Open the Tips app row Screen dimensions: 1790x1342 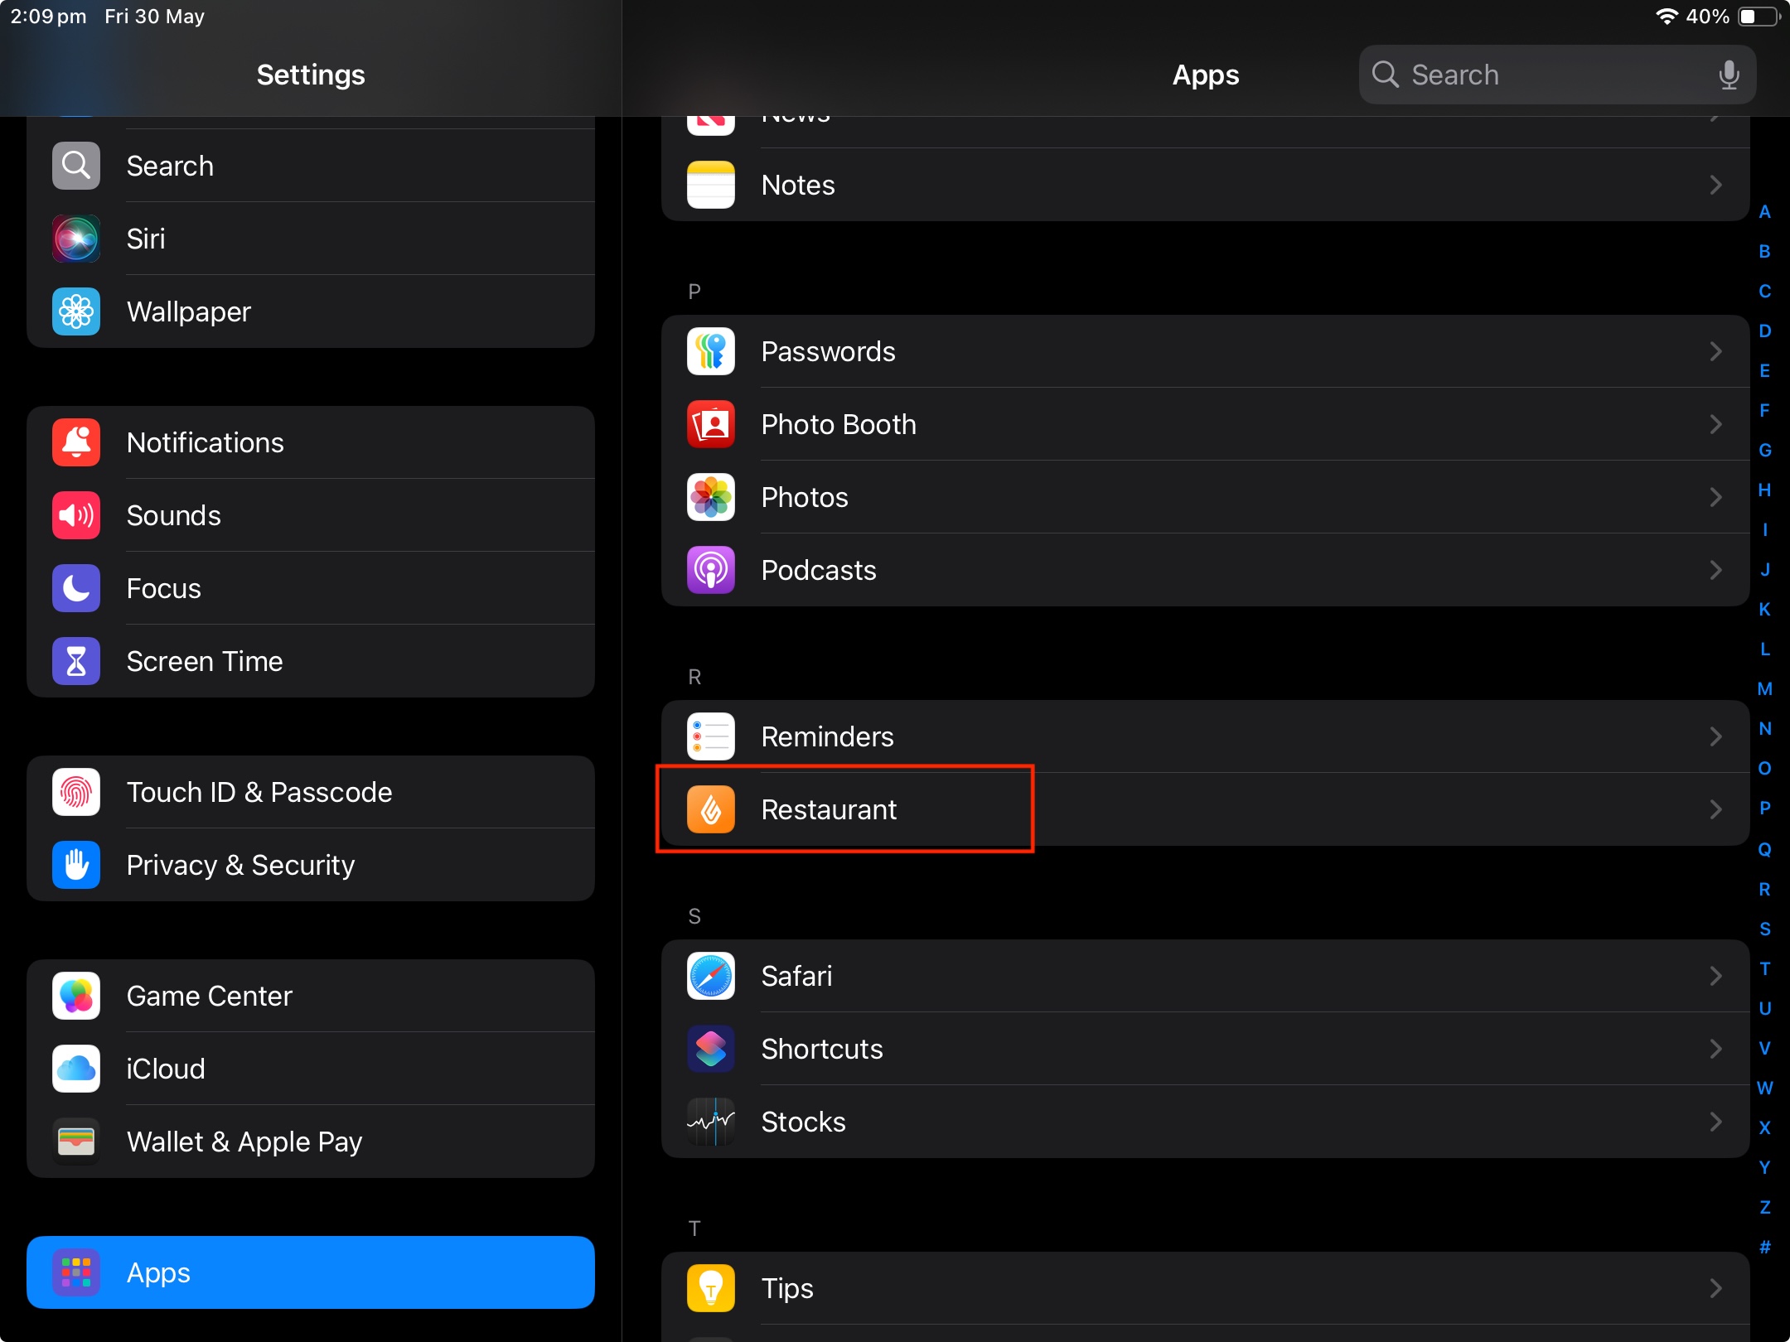point(1206,1288)
